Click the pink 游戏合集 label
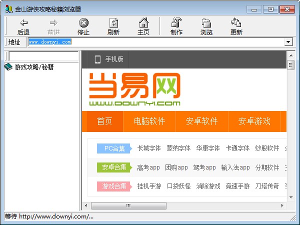Viewport: 300px width, 225px height. pyautogui.click(x=114, y=186)
